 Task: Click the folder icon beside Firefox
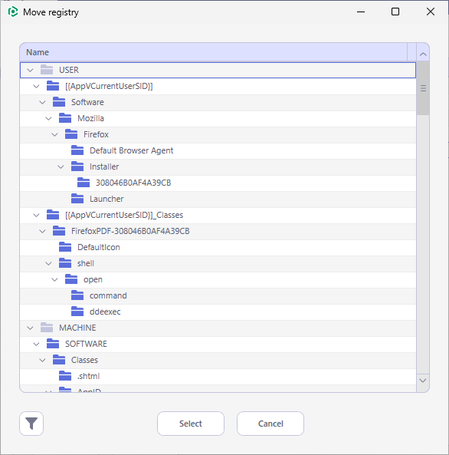(x=71, y=134)
